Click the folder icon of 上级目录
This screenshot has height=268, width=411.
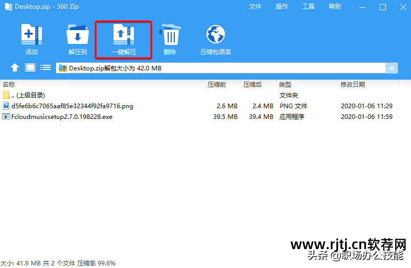6,95
